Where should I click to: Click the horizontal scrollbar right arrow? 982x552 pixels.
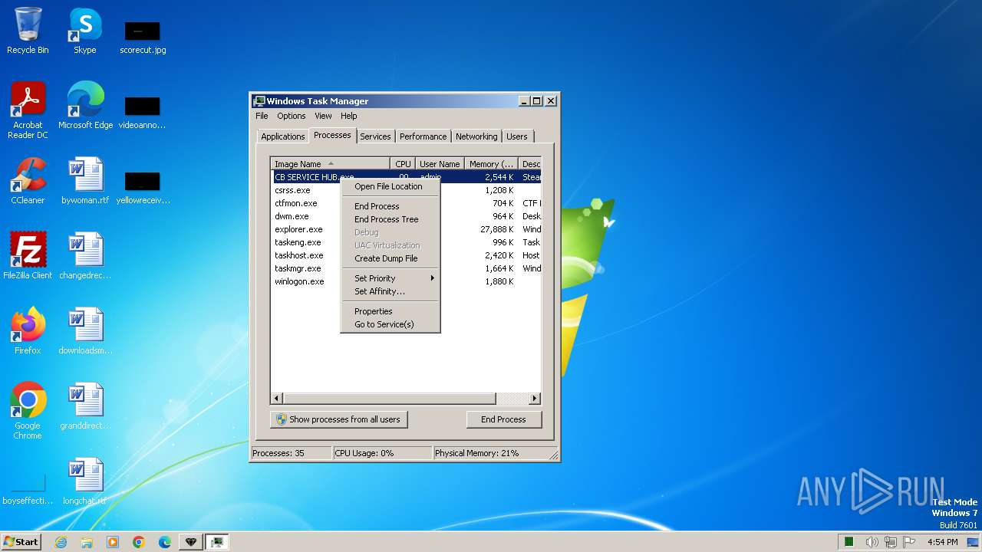[535, 399]
